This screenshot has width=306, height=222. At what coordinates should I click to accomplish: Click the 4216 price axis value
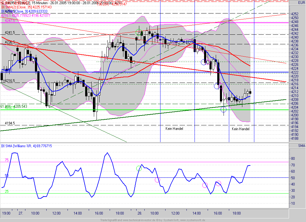(295, 84)
